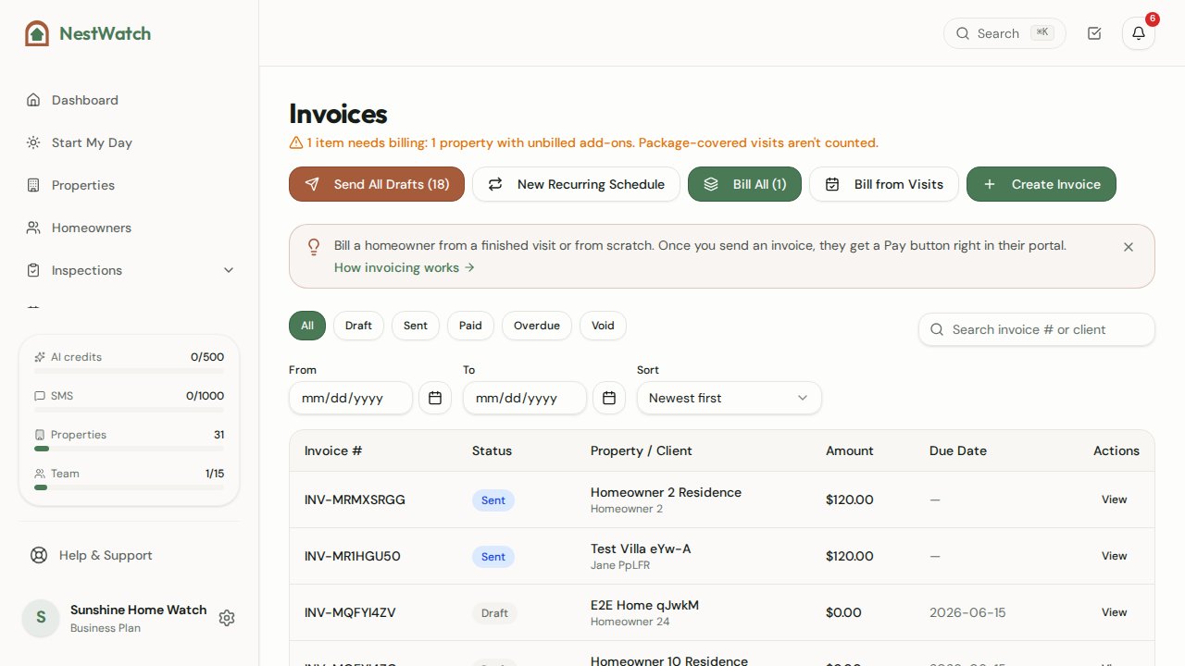Filter invoices by Overdue
The width and height of the screenshot is (1185, 666).
coord(537,326)
